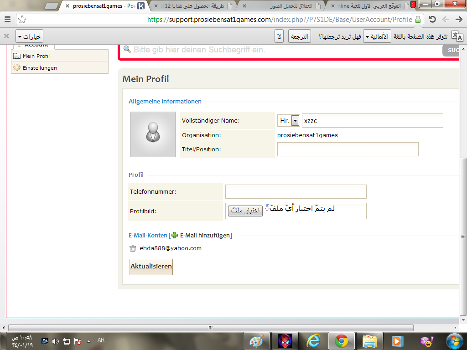Viewport: 467px width, 350px height.
Task: Click the Google Translate icon
Action: pos(457,36)
